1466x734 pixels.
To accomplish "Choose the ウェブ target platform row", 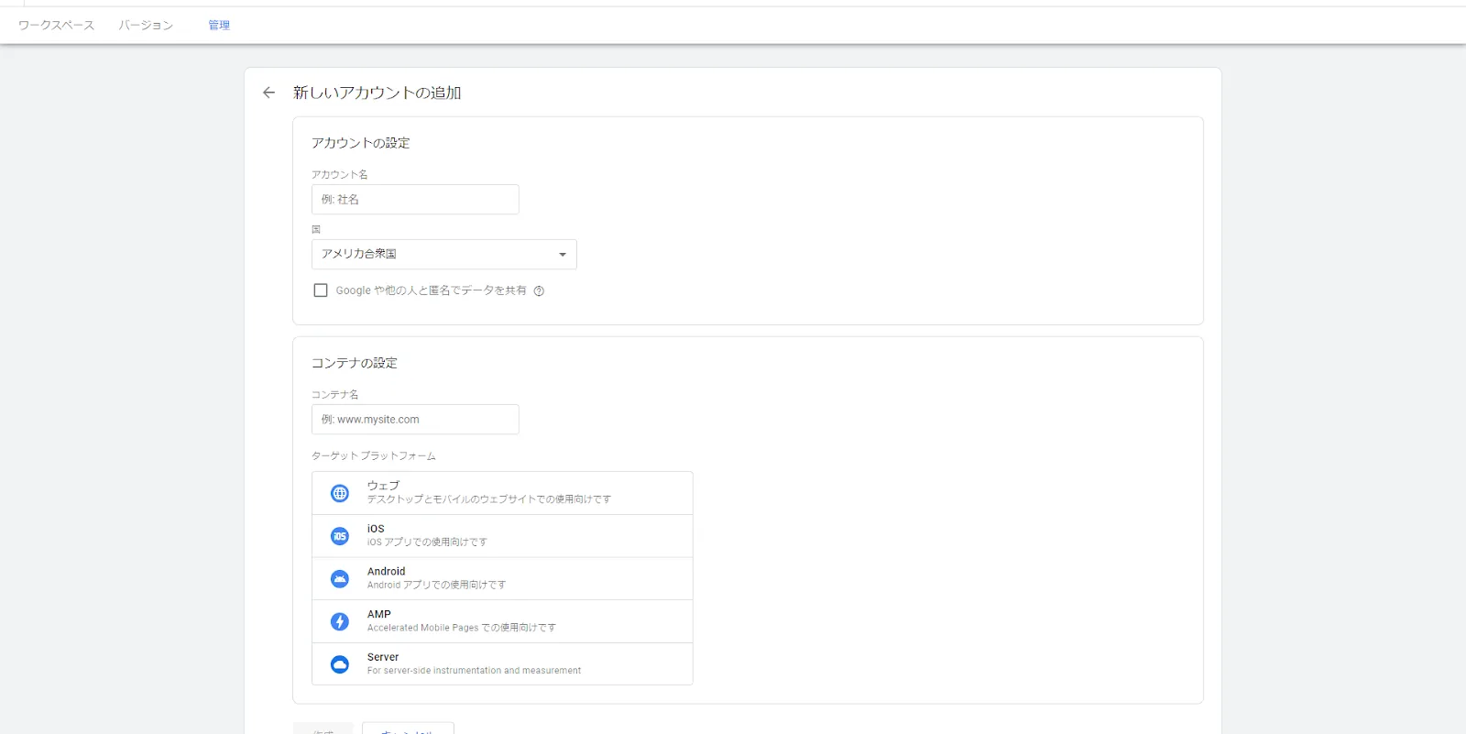I will 502,493.
